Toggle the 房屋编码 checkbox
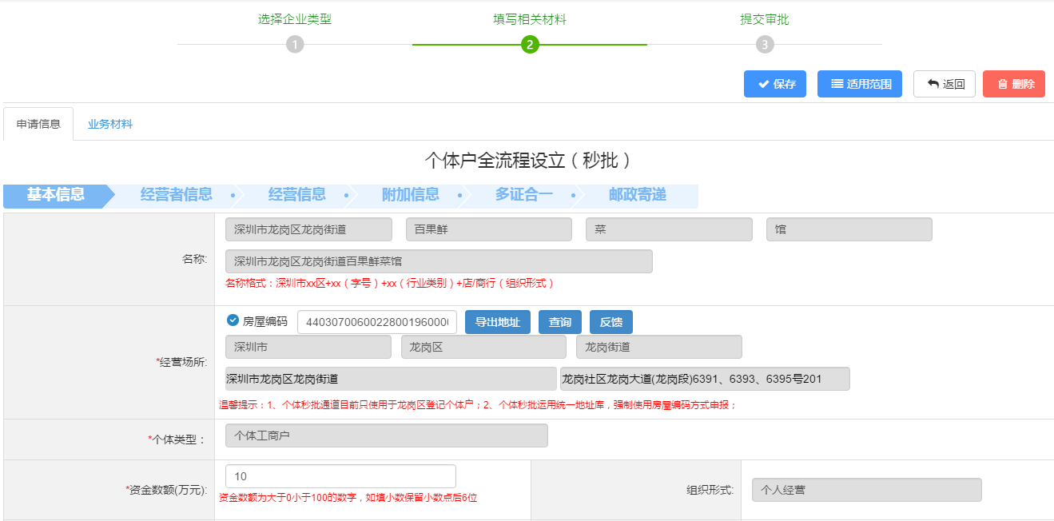The image size is (1054, 521). point(233,320)
